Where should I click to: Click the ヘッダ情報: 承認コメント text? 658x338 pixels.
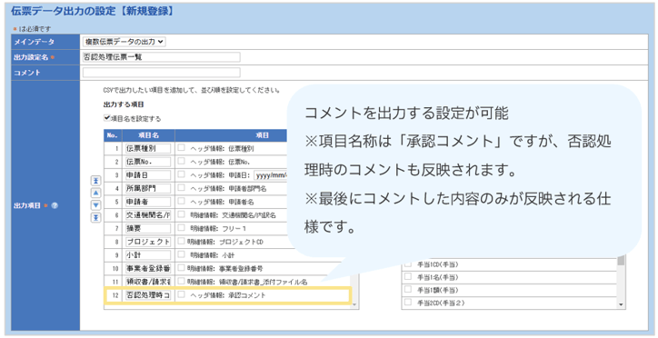click(228, 295)
